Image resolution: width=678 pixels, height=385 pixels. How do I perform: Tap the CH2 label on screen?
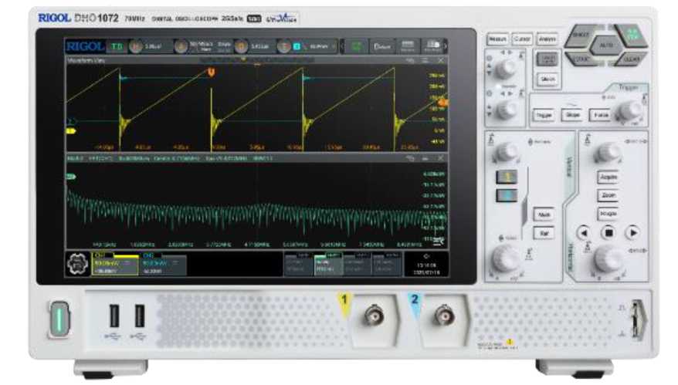[149, 253]
